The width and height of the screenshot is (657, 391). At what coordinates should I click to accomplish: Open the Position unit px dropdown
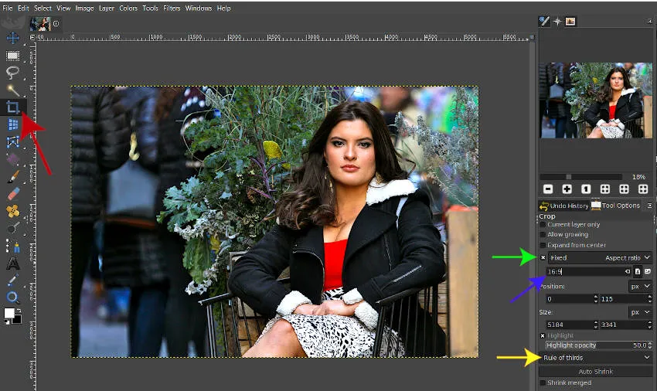[641, 286]
